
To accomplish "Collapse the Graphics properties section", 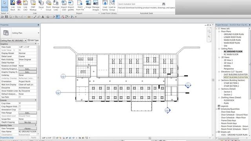I will (36, 44).
